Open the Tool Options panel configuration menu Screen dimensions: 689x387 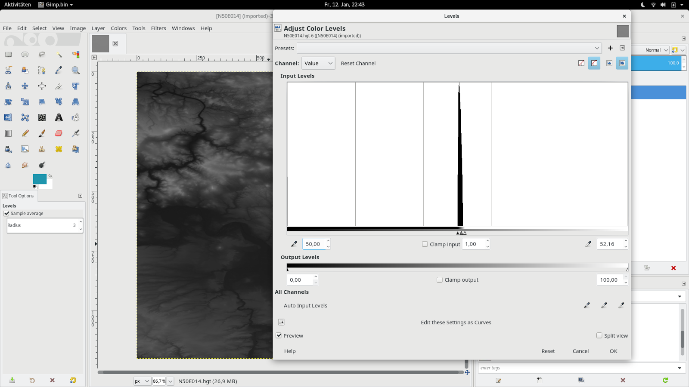coord(80,196)
